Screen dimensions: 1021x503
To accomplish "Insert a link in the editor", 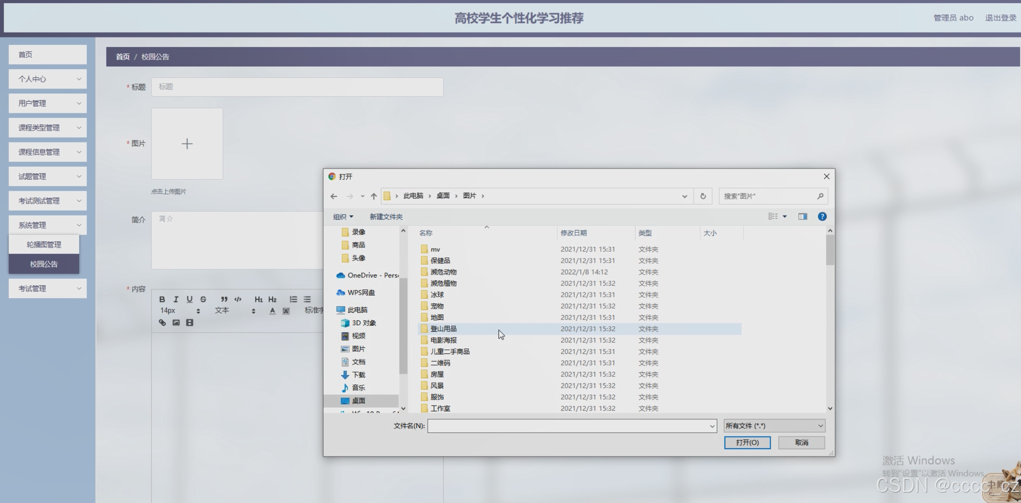I will tap(162, 323).
